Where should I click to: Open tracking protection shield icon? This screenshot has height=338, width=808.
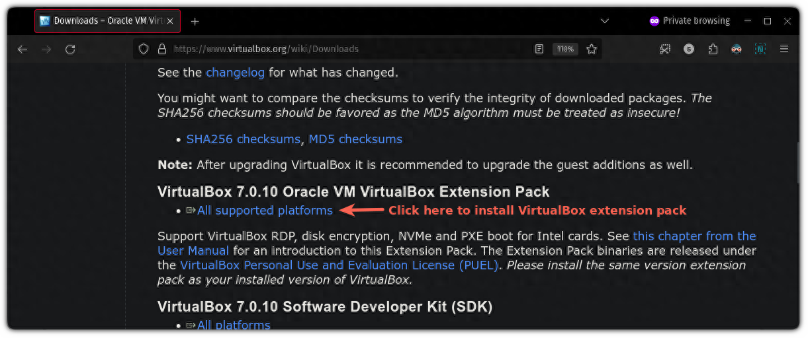144,49
